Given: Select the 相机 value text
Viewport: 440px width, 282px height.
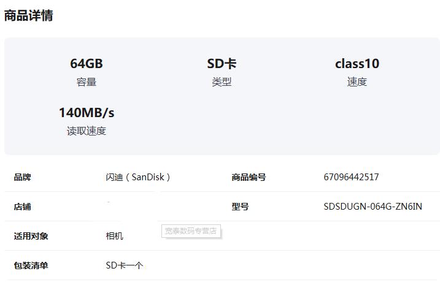Looking at the screenshot, I should click(115, 236).
